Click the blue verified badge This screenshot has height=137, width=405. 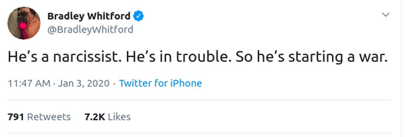pyautogui.click(x=139, y=16)
